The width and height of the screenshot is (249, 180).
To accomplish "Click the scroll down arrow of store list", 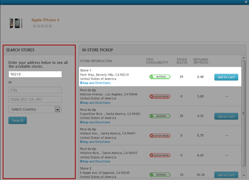I will [x=244, y=176].
